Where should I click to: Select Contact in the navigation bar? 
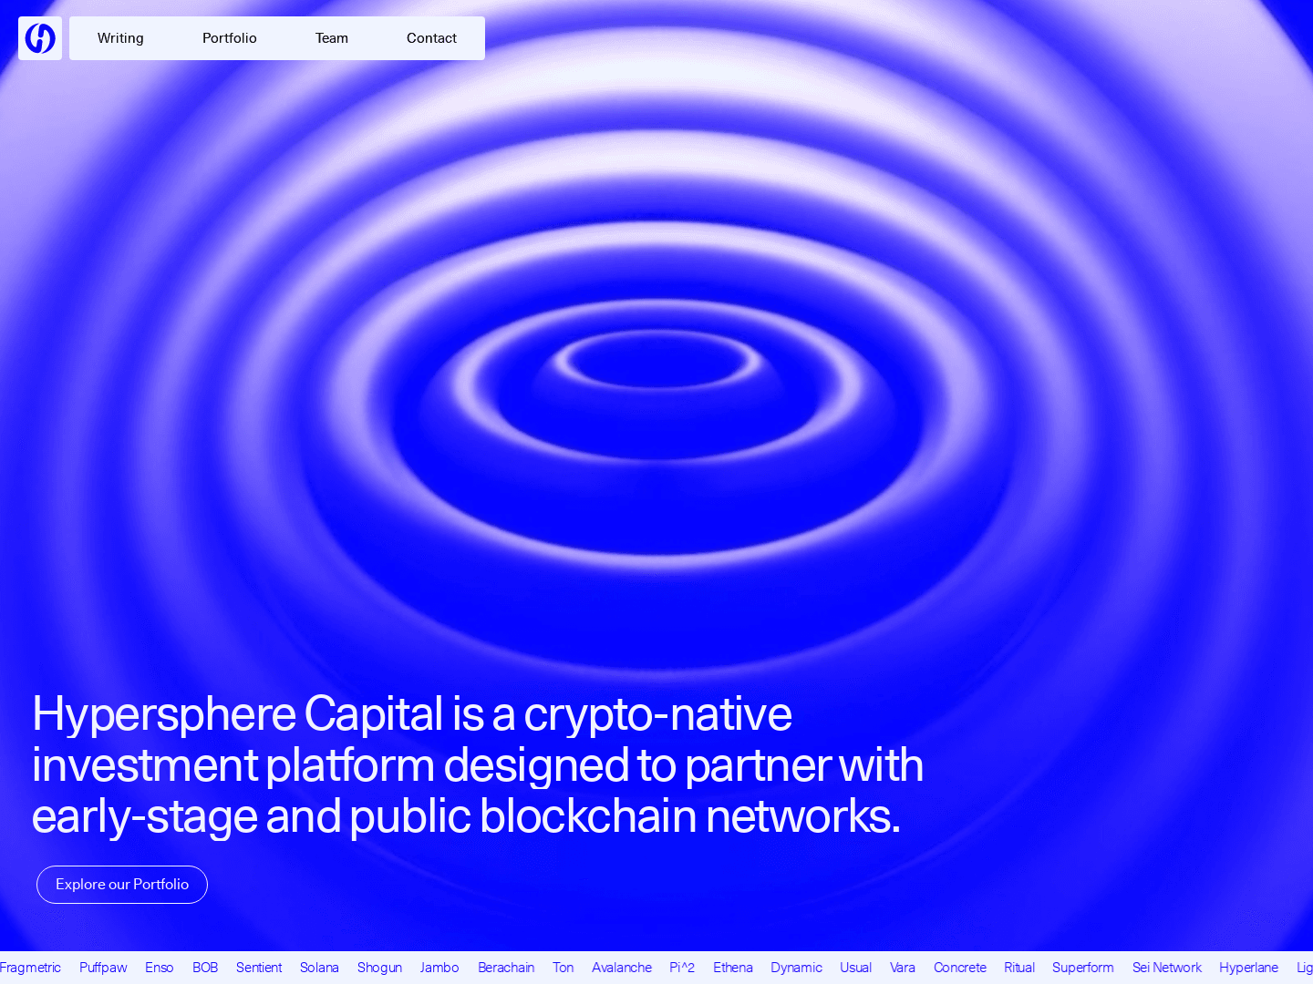pos(431,38)
